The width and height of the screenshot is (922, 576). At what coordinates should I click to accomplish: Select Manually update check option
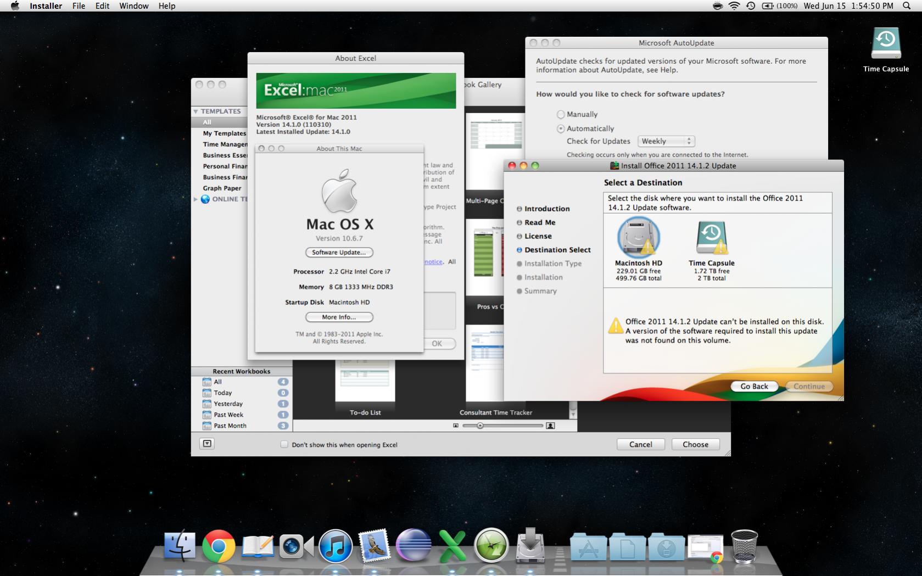pos(561,114)
